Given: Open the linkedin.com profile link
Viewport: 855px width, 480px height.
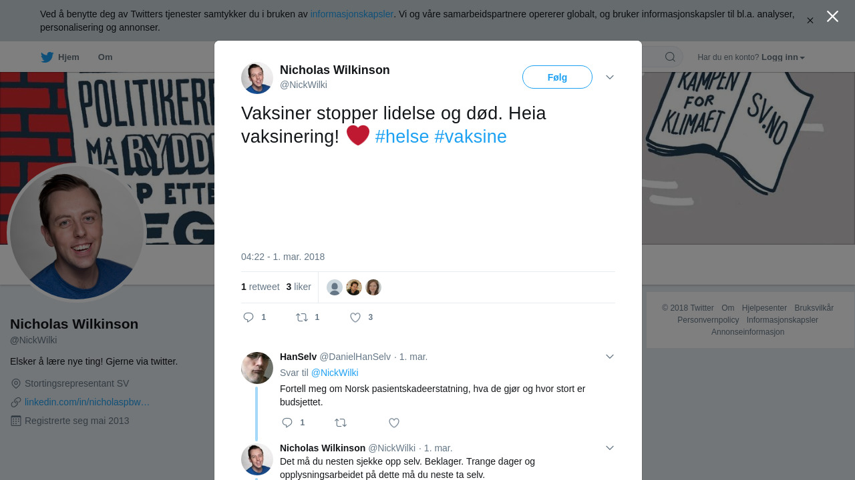Looking at the screenshot, I should 87,402.
